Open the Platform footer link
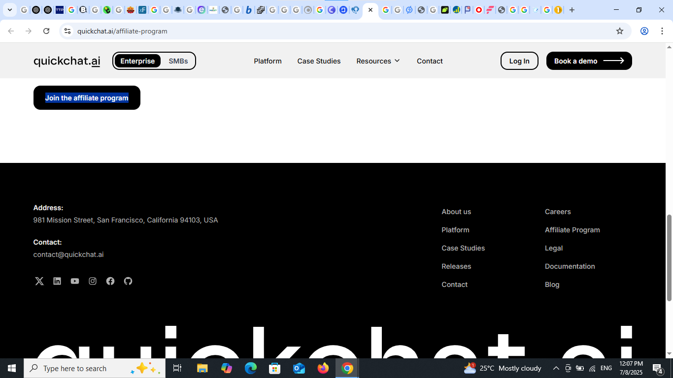Viewport: 673px width, 378px height. click(455, 230)
